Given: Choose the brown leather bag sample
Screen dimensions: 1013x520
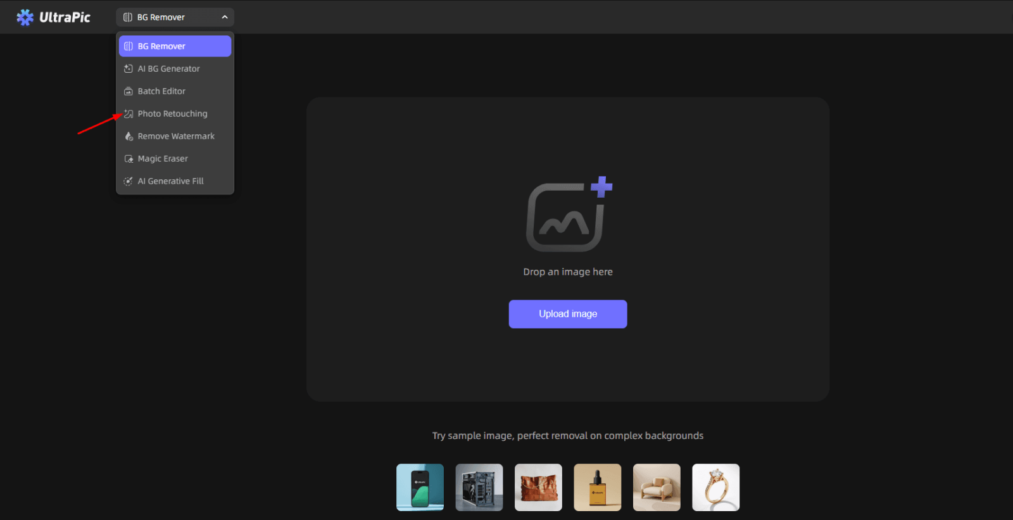Looking at the screenshot, I should tap(538, 487).
